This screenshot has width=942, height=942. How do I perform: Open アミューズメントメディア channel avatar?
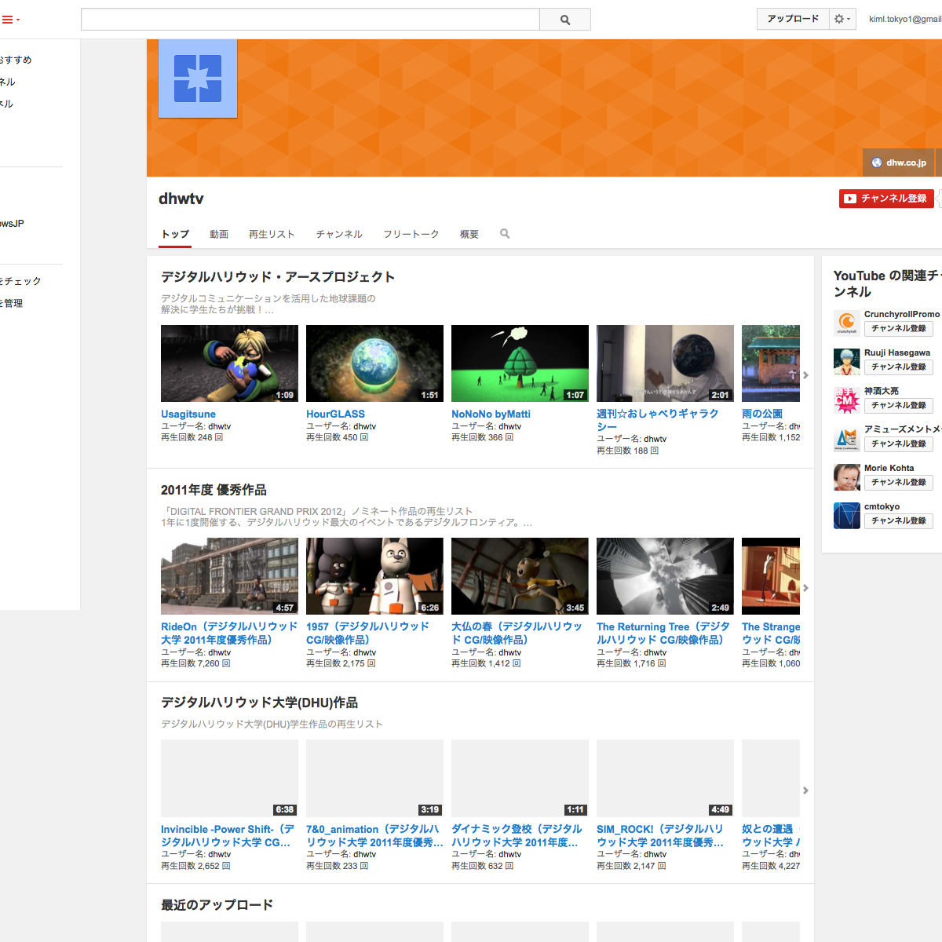(846, 438)
